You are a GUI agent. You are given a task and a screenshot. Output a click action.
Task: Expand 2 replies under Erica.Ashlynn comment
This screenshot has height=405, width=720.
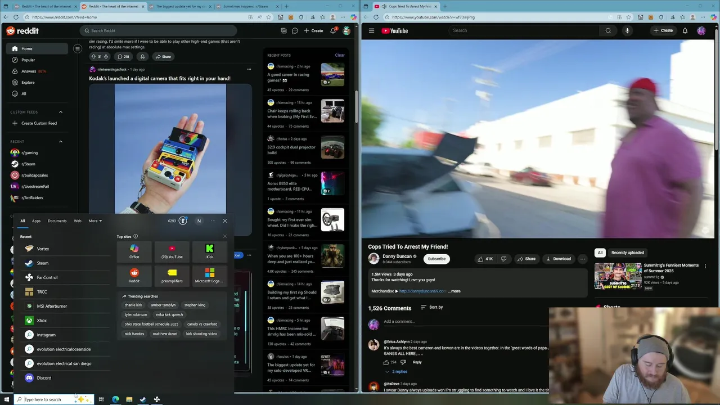tap(396, 372)
